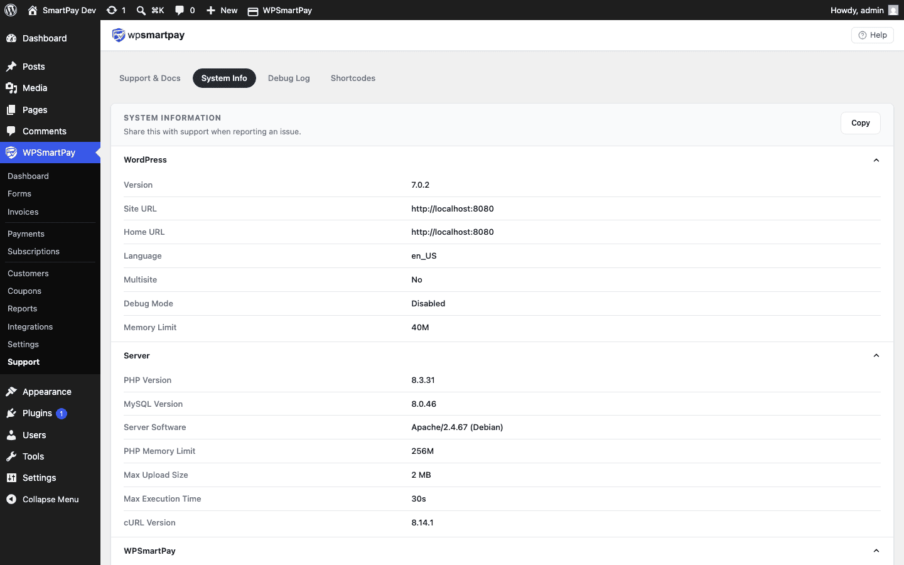Click the Media icon in sidebar
This screenshot has height=565, width=904.
point(11,88)
